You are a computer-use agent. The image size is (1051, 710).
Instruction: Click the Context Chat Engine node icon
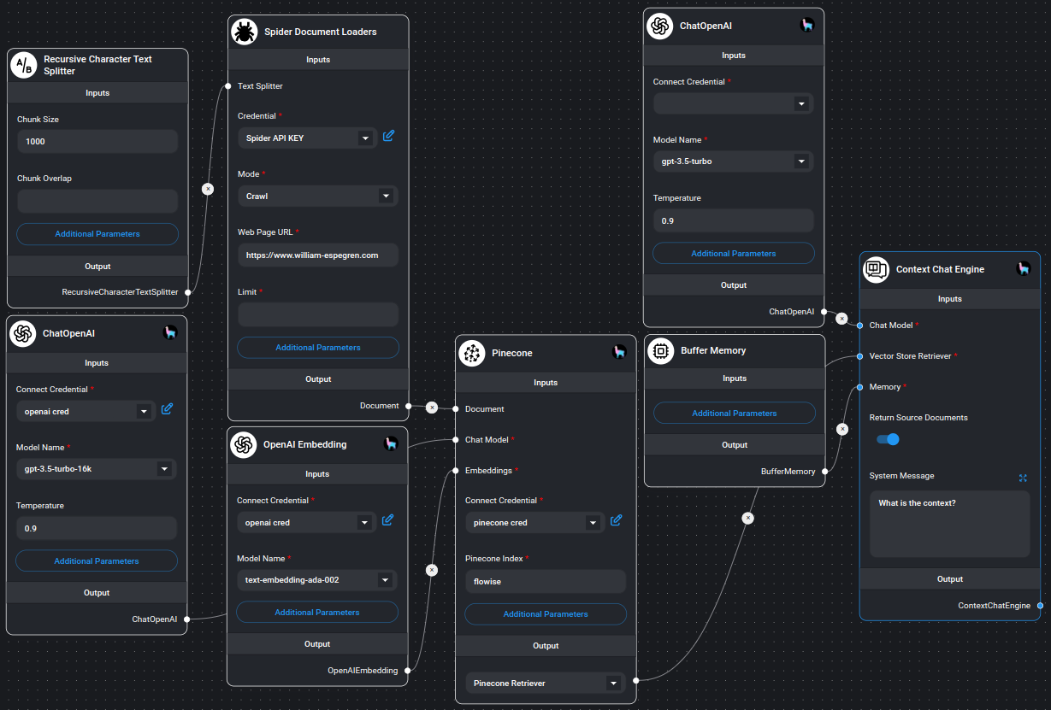pos(876,269)
